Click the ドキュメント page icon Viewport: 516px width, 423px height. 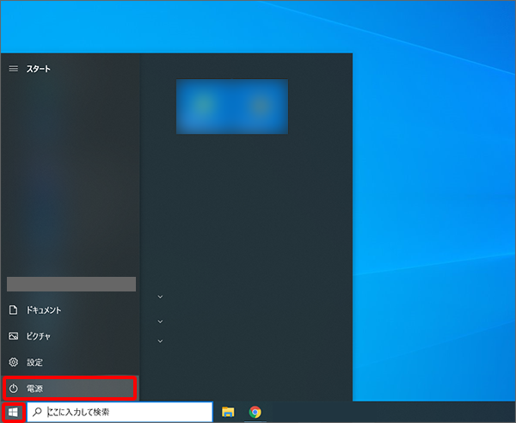13,310
